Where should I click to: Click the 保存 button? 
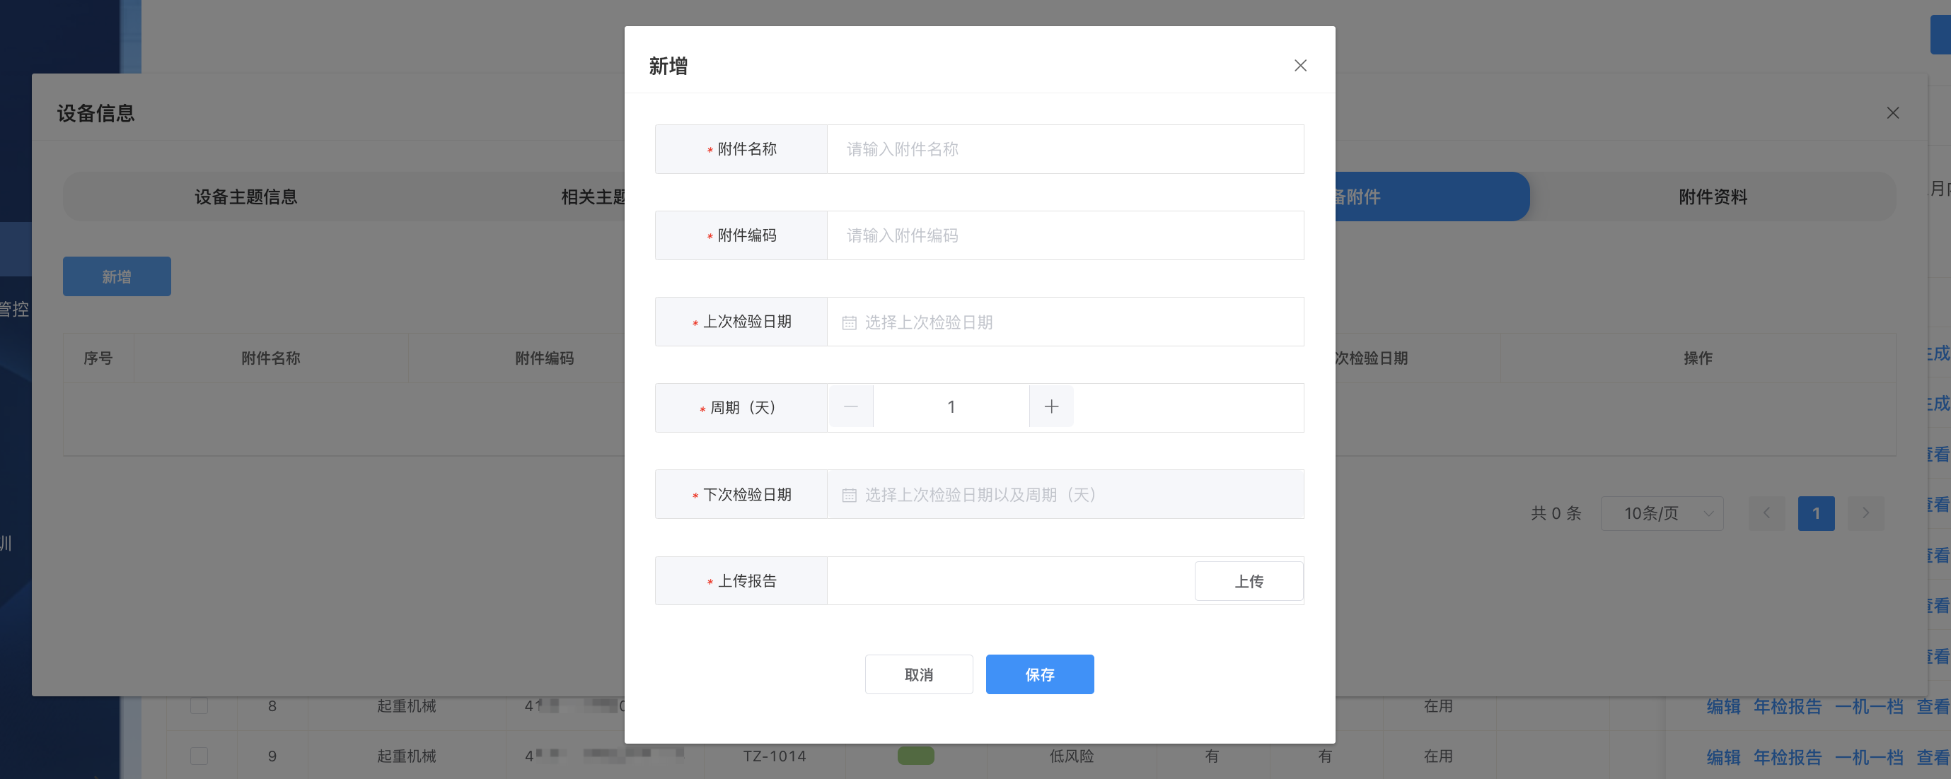coord(1039,674)
